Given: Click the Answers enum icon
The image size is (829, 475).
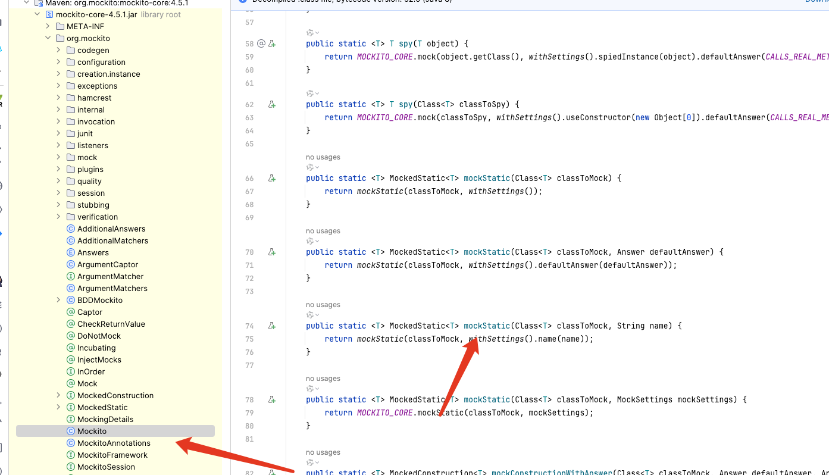Looking at the screenshot, I should [71, 252].
